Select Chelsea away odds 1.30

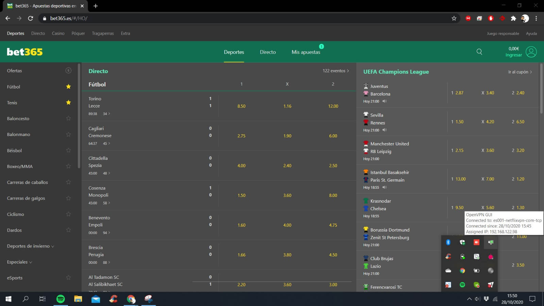[x=518, y=207]
